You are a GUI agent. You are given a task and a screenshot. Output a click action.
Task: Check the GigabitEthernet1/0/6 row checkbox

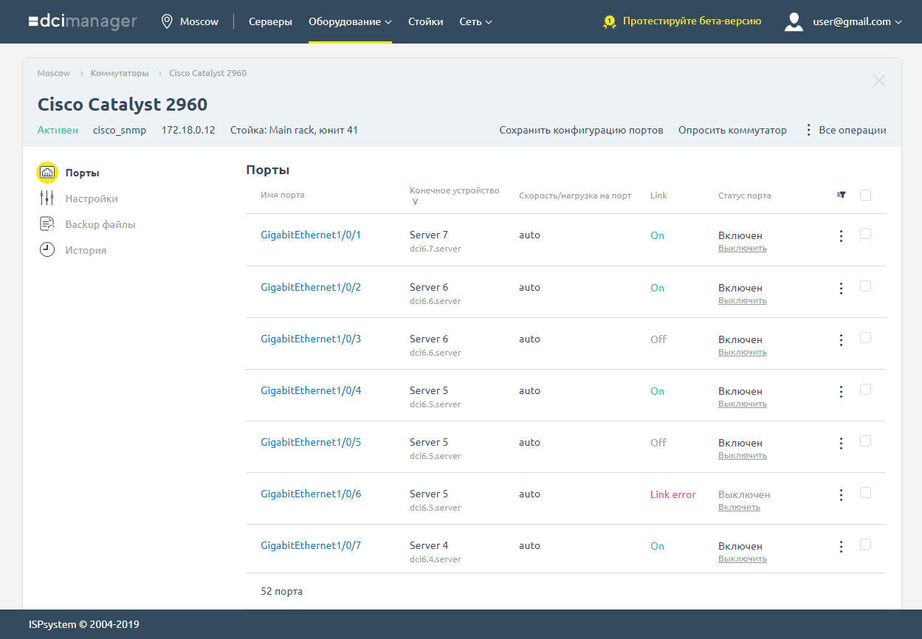[866, 493]
